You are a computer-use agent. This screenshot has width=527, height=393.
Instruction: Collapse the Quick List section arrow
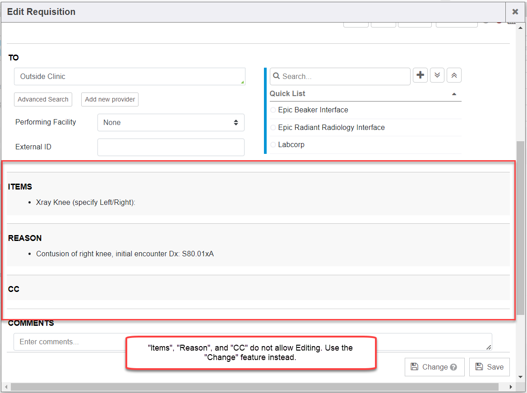(454, 94)
